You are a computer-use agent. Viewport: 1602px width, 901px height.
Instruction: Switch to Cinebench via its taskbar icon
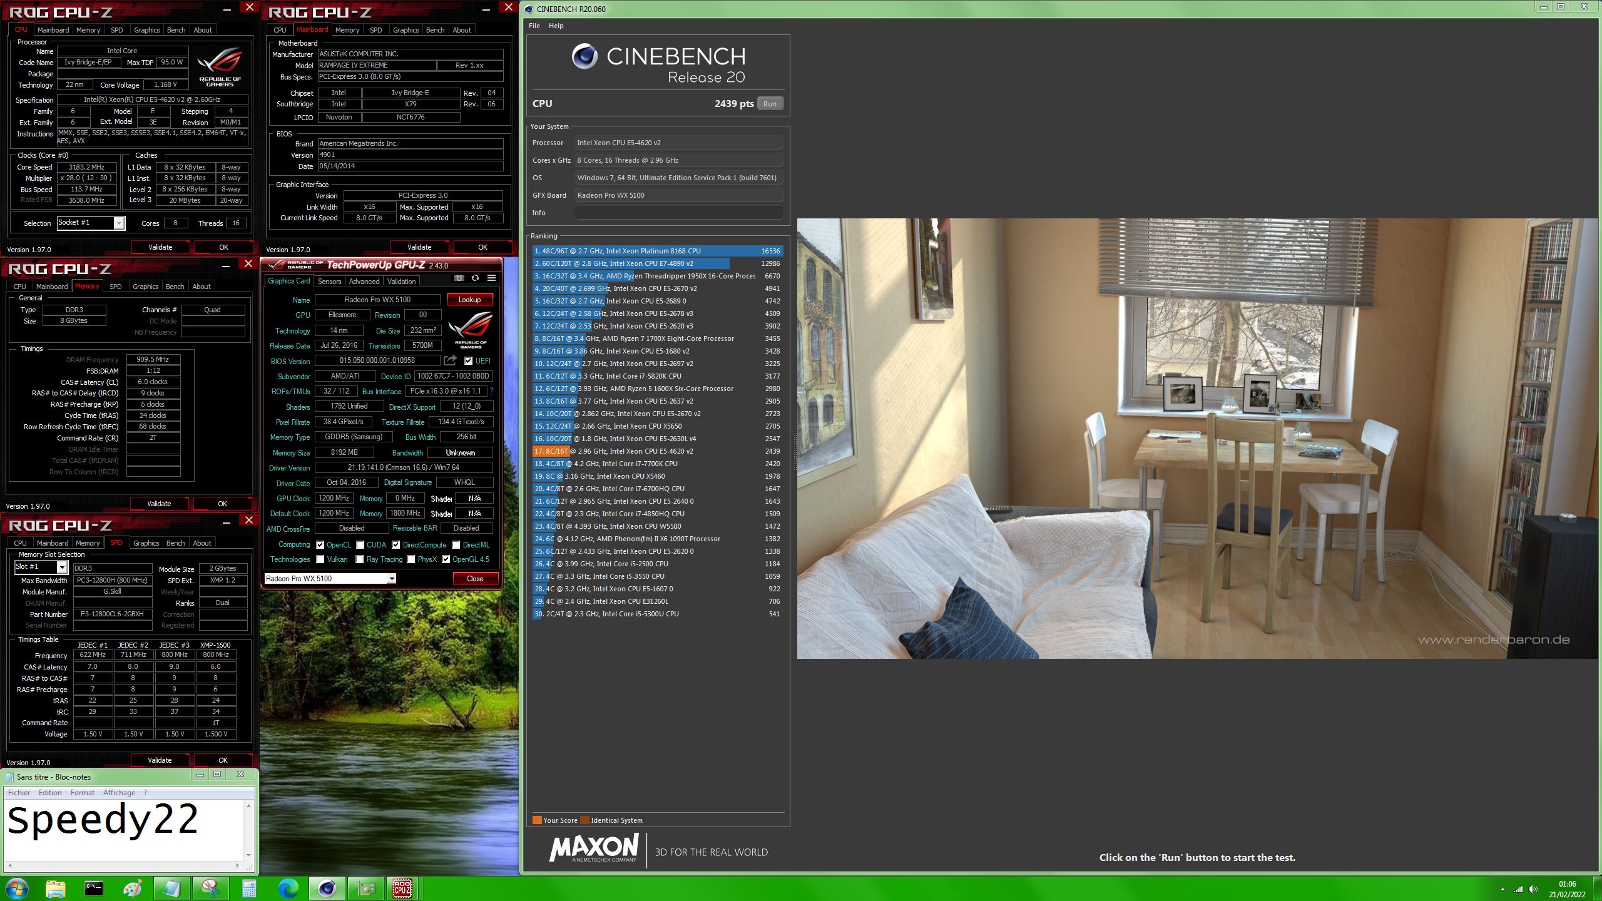click(x=327, y=888)
